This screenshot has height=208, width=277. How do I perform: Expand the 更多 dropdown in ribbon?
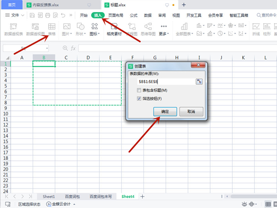tap(163, 29)
